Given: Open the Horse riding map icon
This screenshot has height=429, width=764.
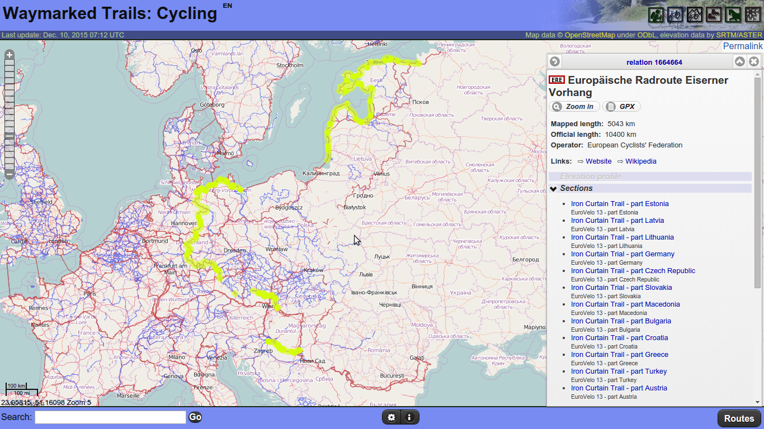Looking at the screenshot, I should (732, 14).
